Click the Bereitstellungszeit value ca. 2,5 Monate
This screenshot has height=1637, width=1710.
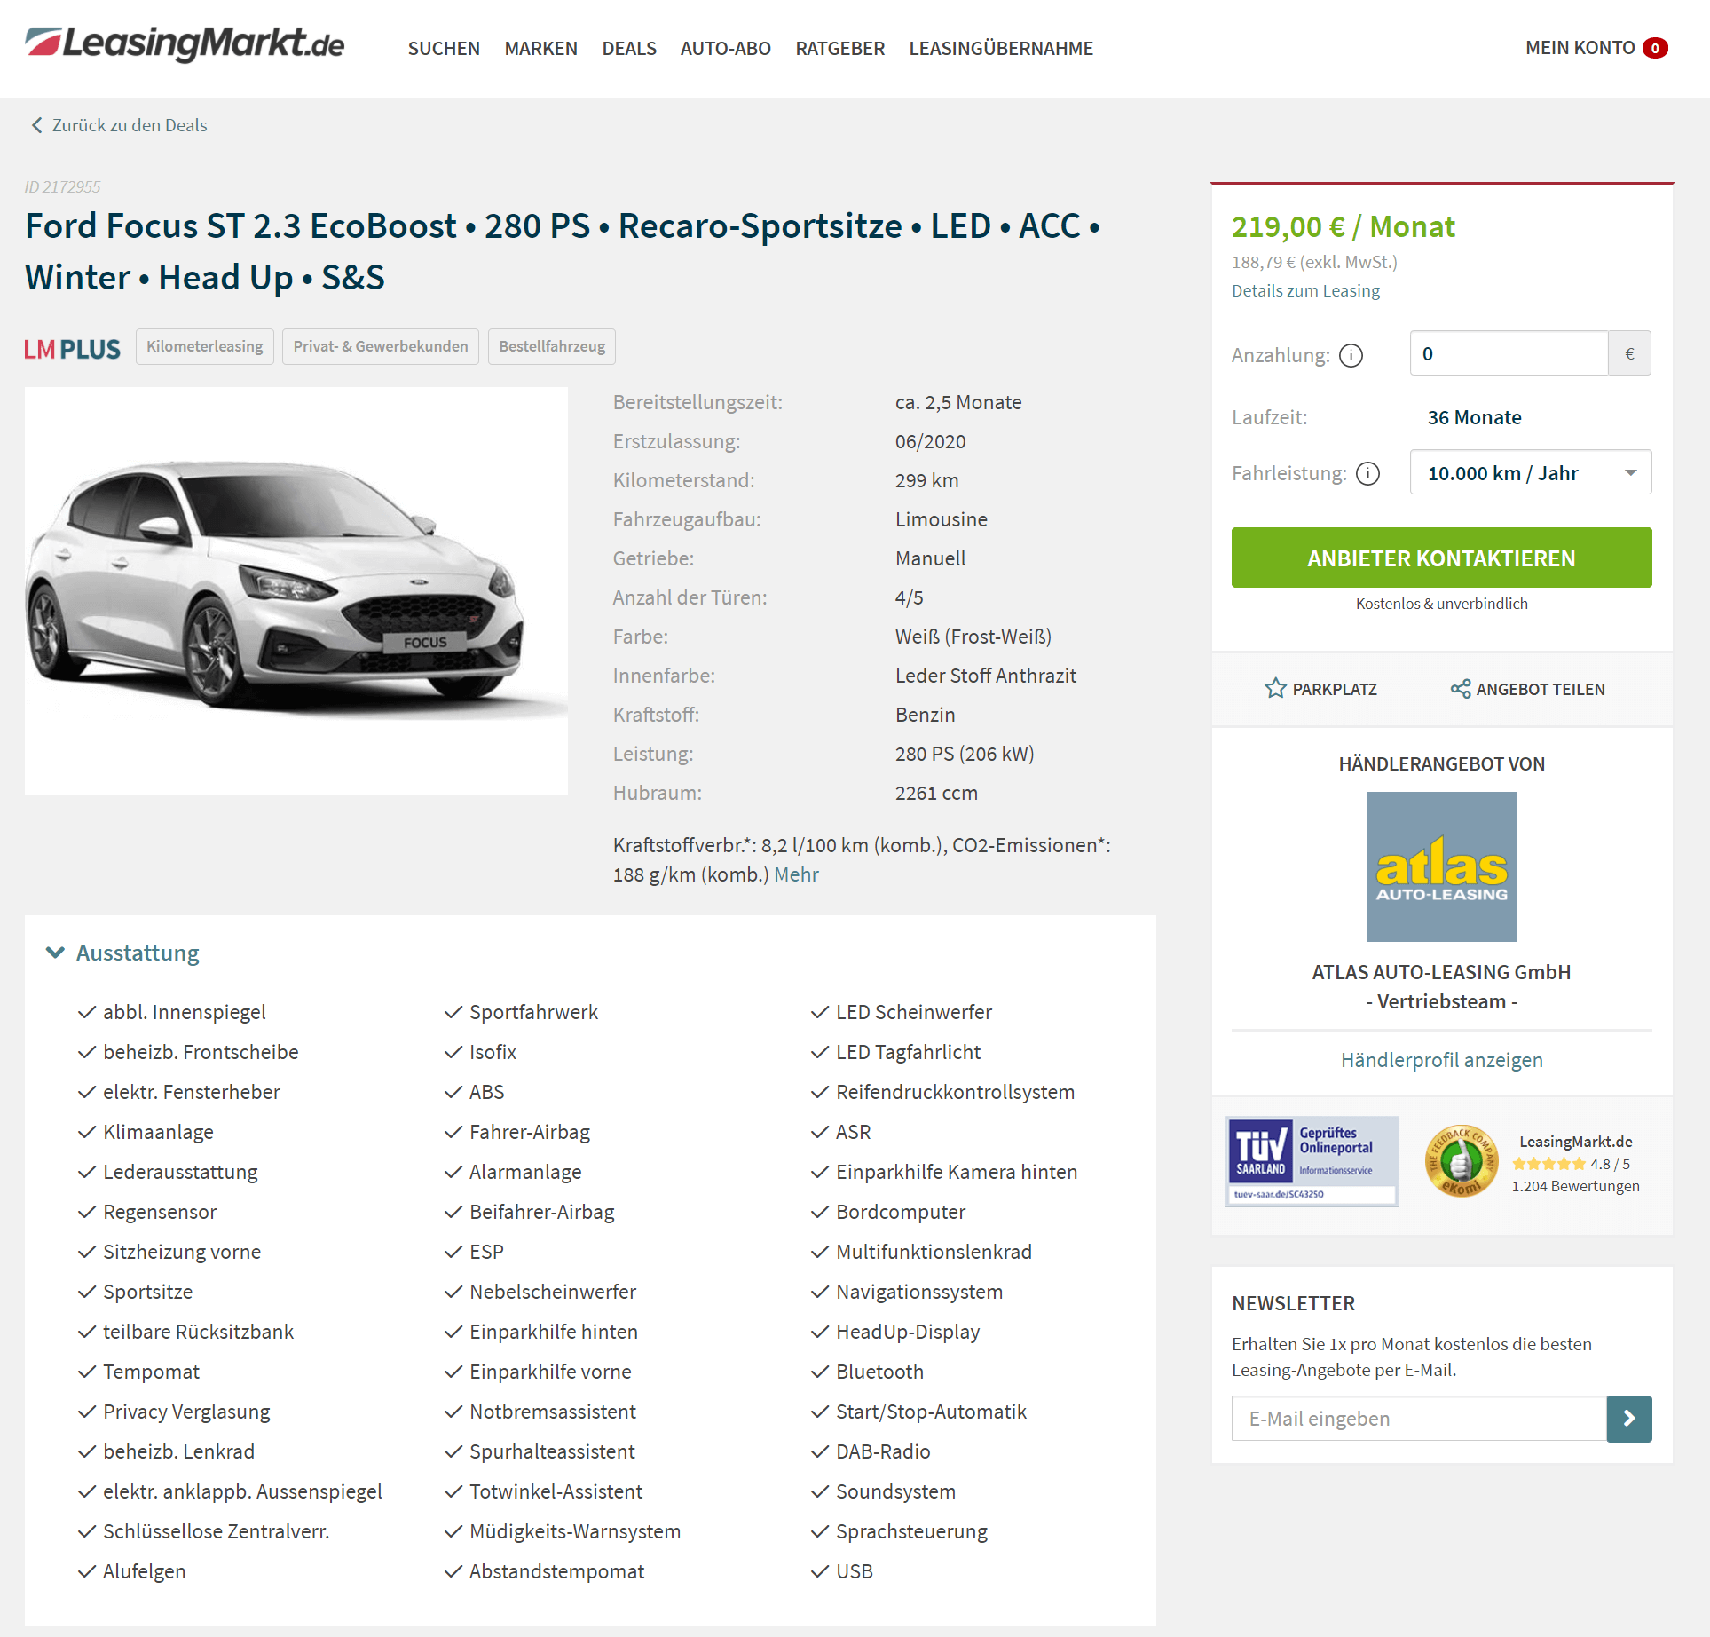click(x=957, y=402)
